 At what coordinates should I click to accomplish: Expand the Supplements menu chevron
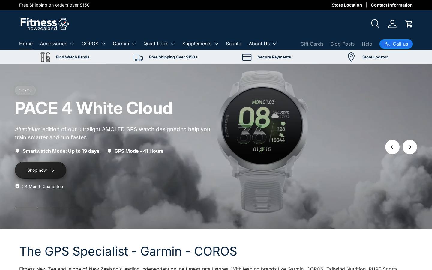point(216,44)
